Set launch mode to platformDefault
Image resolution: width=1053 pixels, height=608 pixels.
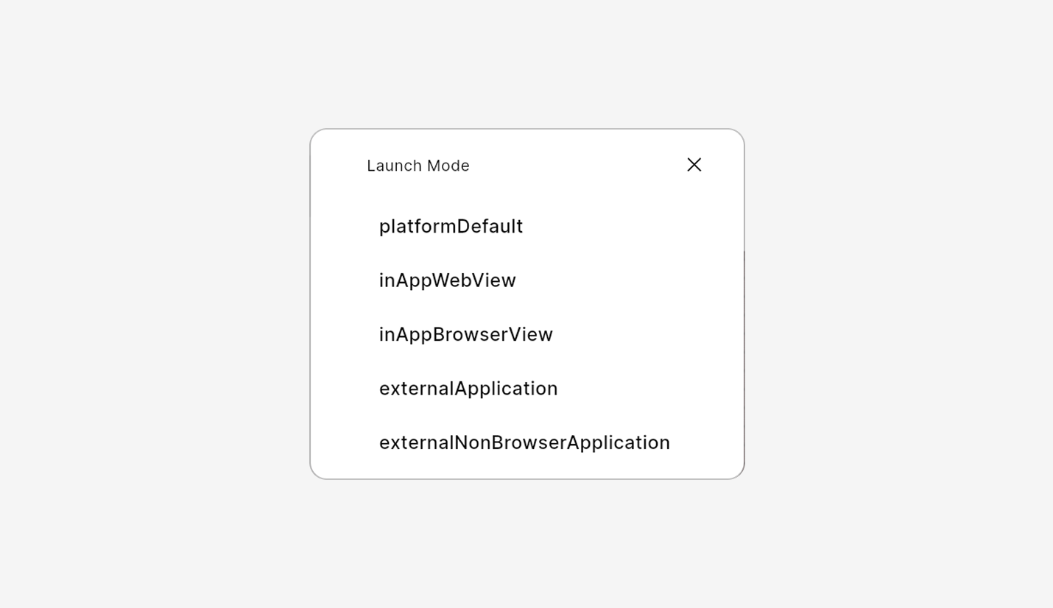[x=451, y=227]
